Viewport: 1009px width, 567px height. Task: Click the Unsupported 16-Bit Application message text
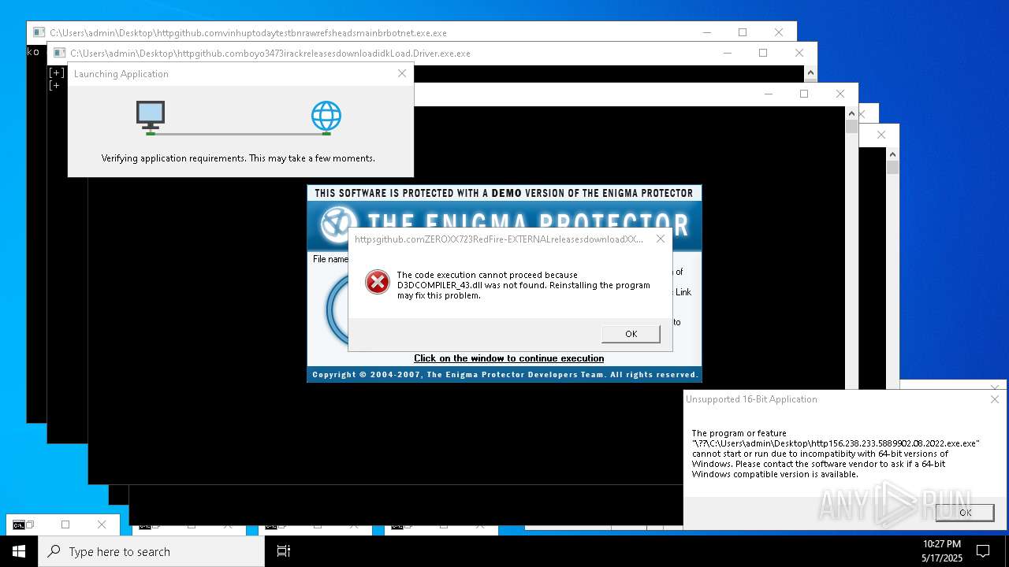836,454
